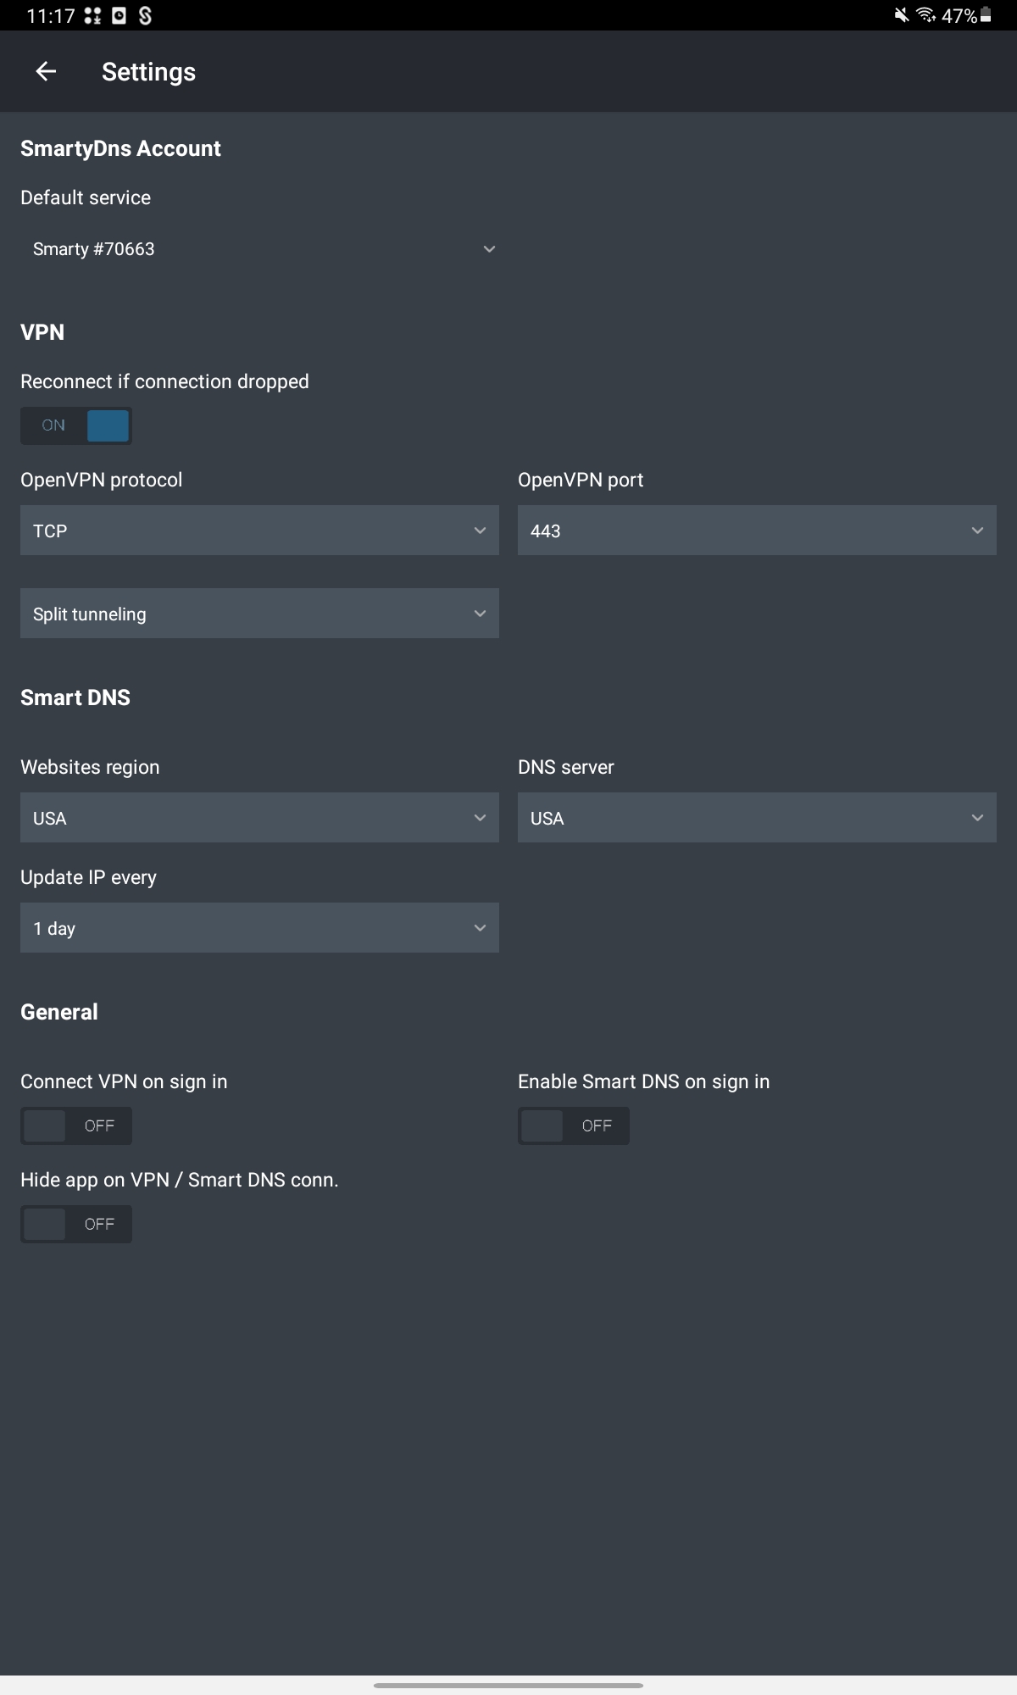The height and width of the screenshot is (1695, 1017).
Task: Open the OpenVPN protocol TCP dropdown
Action: point(259,531)
